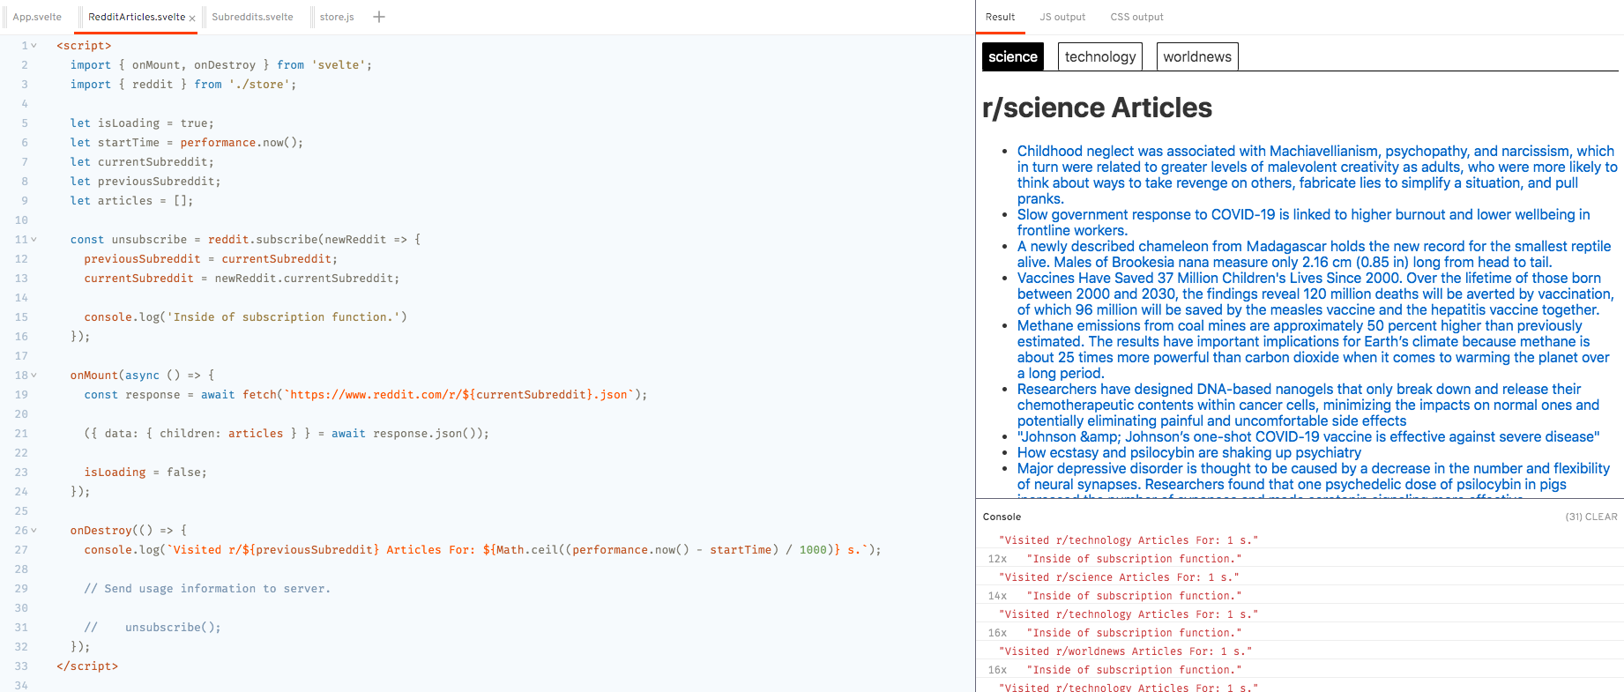Switch to the JS output tab
Viewport: 1624px width, 692px height.
1062,17
